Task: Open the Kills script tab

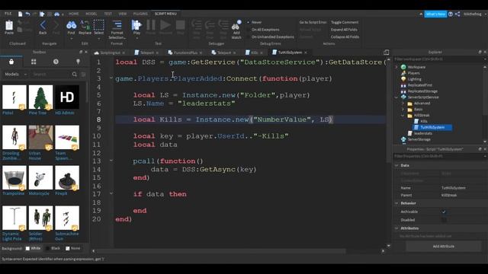Action: coord(254,53)
